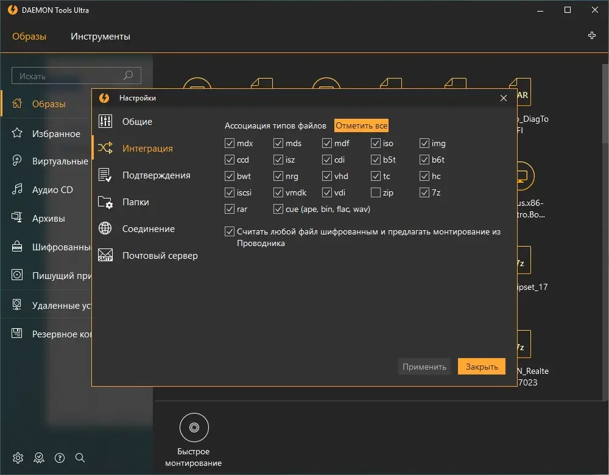Toggle the img checkbox
This screenshot has width=609, height=475.
tap(424, 143)
